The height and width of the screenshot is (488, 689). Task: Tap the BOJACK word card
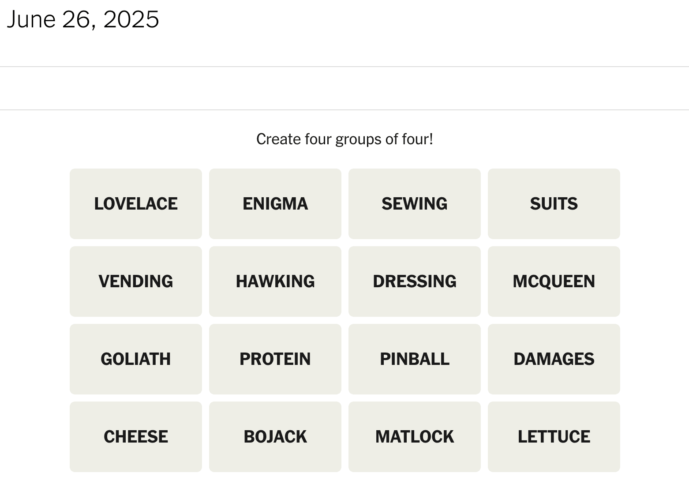coord(275,437)
